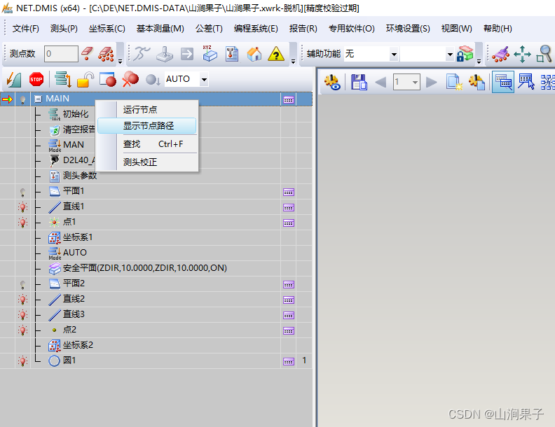Toggle the bulb on 平面2 row
The height and width of the screenshot is (427, 555).
pos(22,284)
